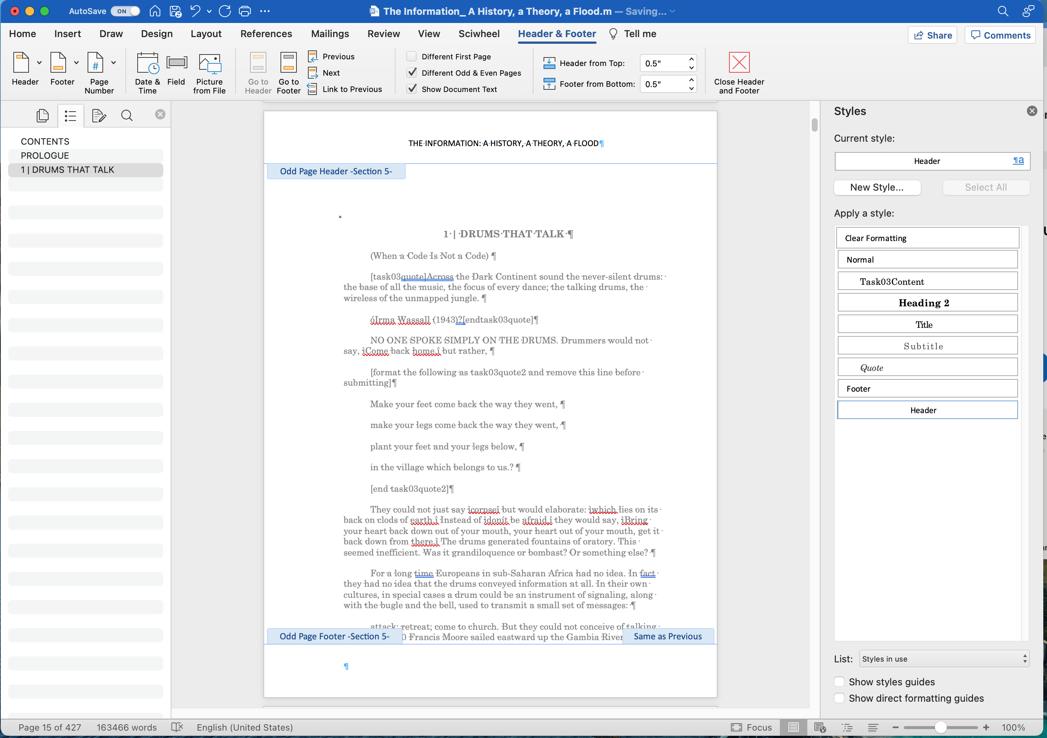The image size is (1047, 738).
Task: Click the Print icon in title bar
Action: pyautogui.click(x=245, y=11)
